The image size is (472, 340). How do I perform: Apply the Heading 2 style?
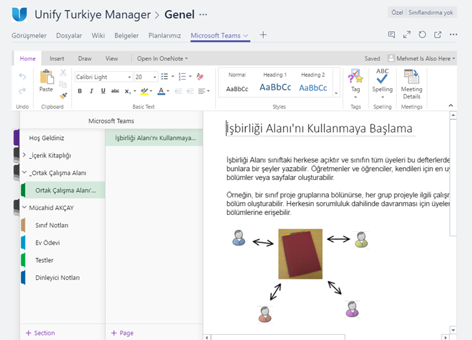pyautogui.click(x=313, y=83)
